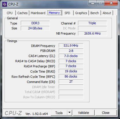The image size is (120, 119).
Task: Click the Tools button
Action: 59,113
